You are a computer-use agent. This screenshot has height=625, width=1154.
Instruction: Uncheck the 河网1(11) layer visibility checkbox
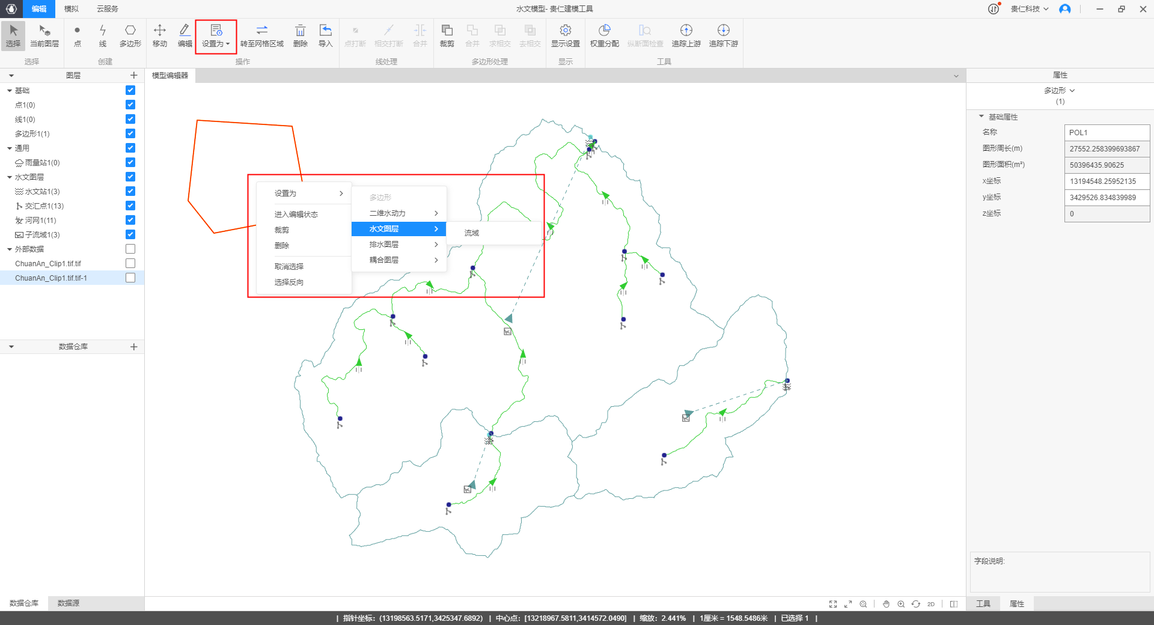coord(130,220)
